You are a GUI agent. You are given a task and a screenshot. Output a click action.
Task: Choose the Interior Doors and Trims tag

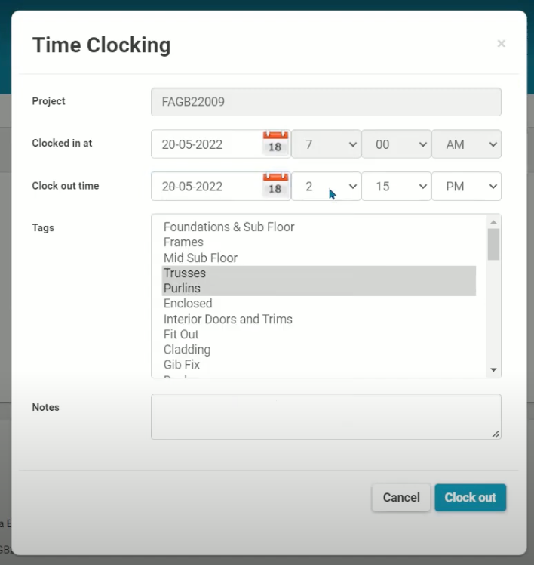coord(228,319)
